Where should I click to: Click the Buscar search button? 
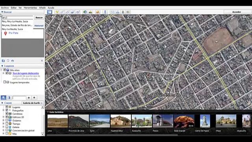[39, 17]
